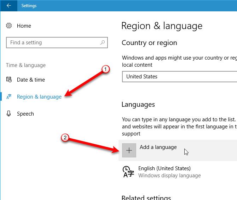Viewport: 237px width, 200px height.
Task: Select the English (United States) language entry
Action: click(x=164, y=168)
